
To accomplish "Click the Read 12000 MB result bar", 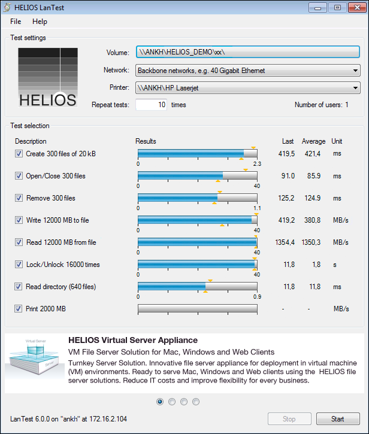I will [x=198, y=242].
